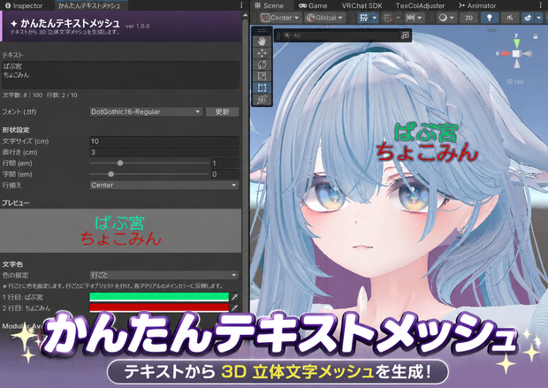This screenshot has width=548, height=388.
Task: Click the Scene search filter icon
Action: (287, 35)
